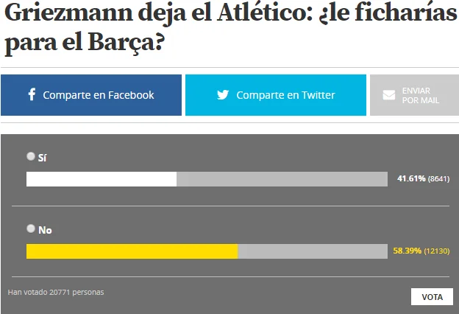Click the 58.39% result percentage
Screen dimensions: 459x314
(x=407, y=251)
